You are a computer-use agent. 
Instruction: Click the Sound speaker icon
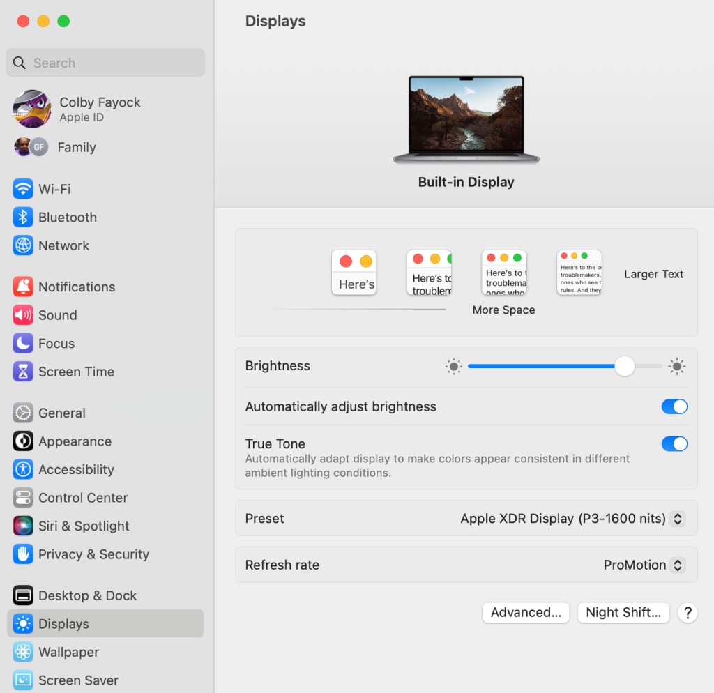pos(23,314)
